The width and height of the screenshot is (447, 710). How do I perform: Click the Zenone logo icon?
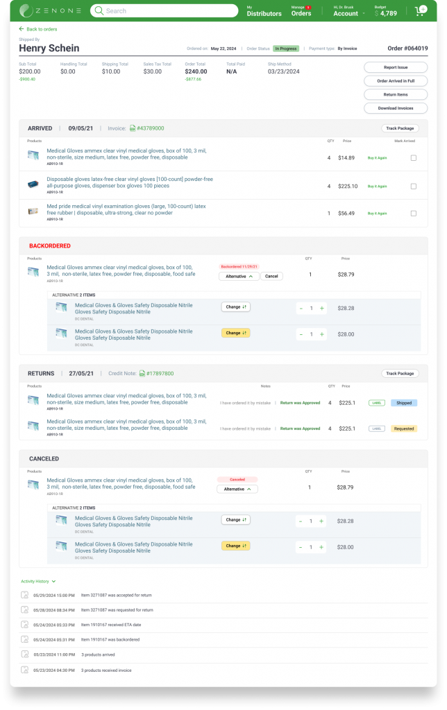(x=26, y=10)
